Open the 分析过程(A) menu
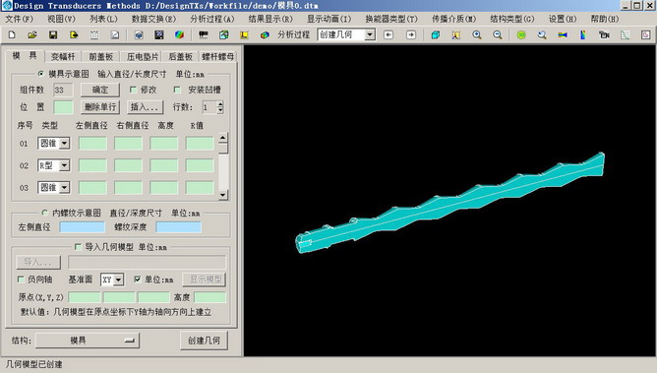Image resolution: width=657 pixels, height=373 pixels. (x=211, y=19)
